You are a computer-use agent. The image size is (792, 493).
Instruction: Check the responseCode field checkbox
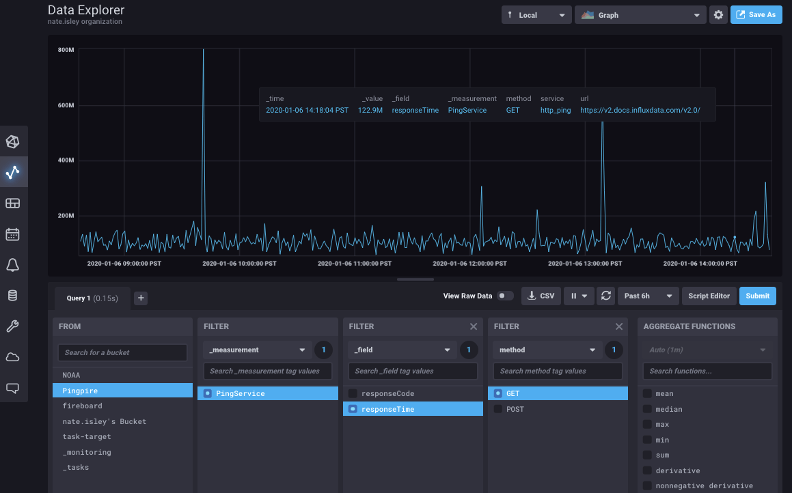(353, 393)
